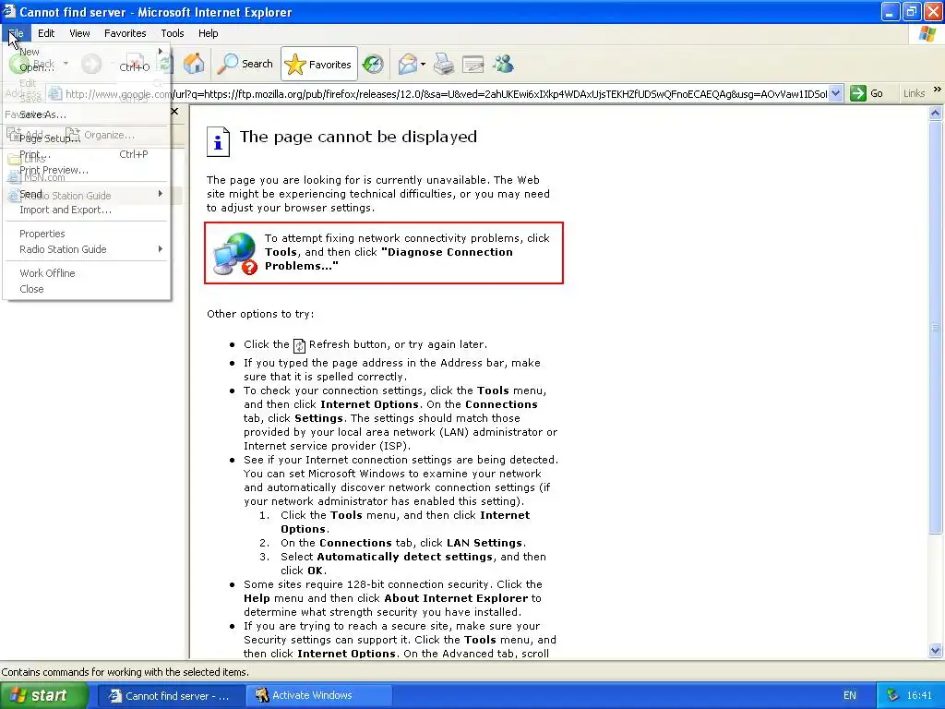Toggle Work Offline in File menu
The height and width of the screenshot is (709, 945).
tap(86, 273)
